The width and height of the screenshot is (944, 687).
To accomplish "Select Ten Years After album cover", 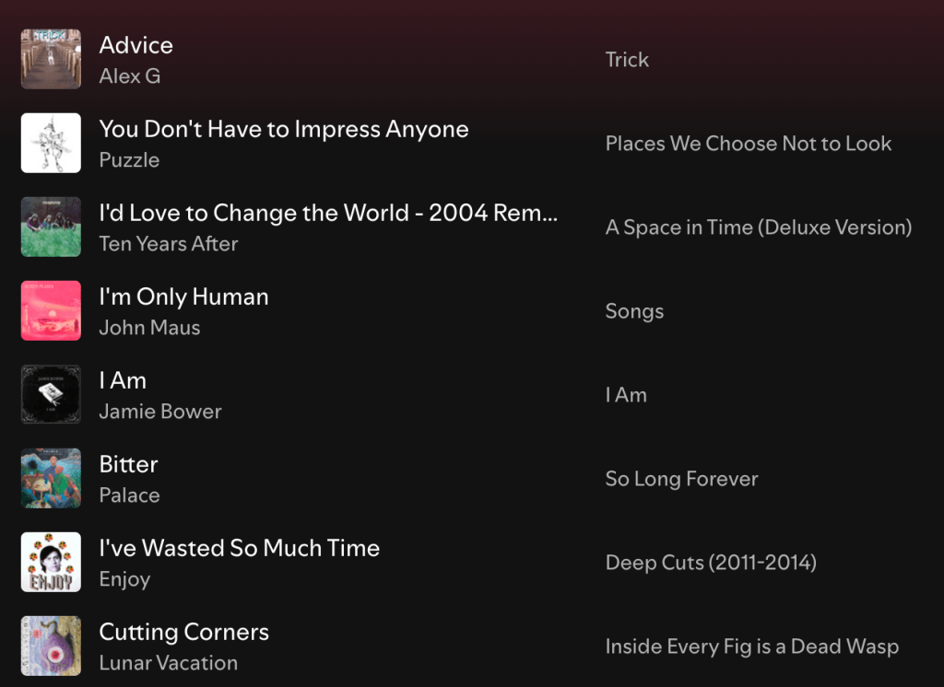I will (x=51, y=227).
